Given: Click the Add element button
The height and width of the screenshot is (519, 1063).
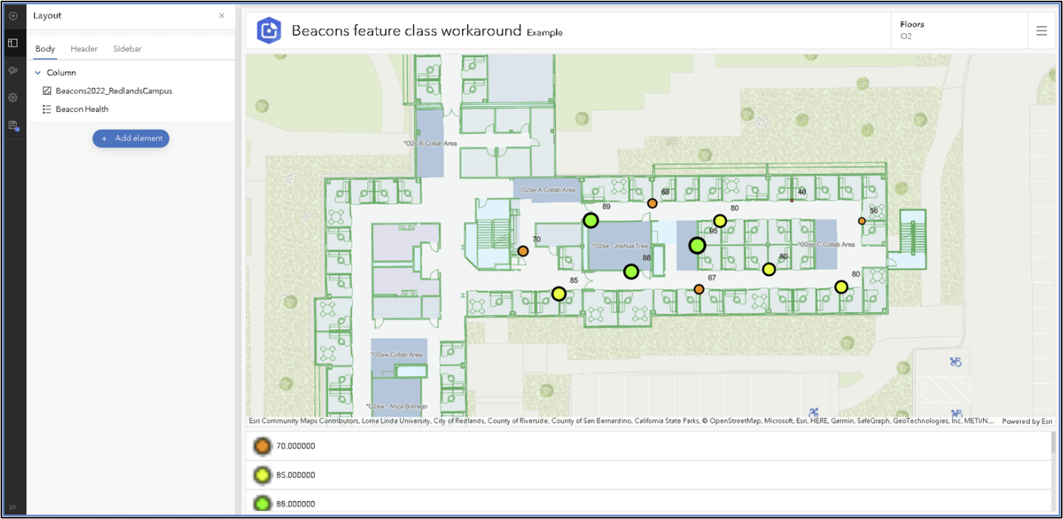Looking at the screenshot, I should coord(131,138).
